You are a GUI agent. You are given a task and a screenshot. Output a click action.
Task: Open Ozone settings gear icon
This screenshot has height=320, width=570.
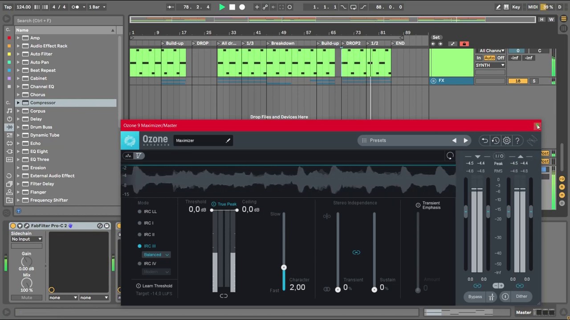pyautogui.click(x=507, y=140)
